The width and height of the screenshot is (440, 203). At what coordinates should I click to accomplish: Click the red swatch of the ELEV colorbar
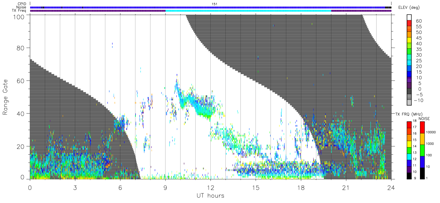(410, 23)
